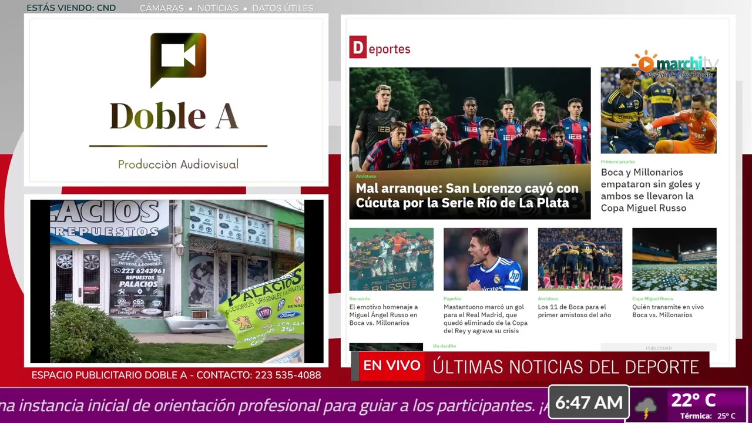Click the Mastantuono Real Madrid photo
This screenshot has width=752, height=423.
coord(486,259)
